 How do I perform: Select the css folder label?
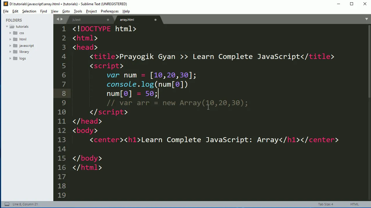(22, 33)
